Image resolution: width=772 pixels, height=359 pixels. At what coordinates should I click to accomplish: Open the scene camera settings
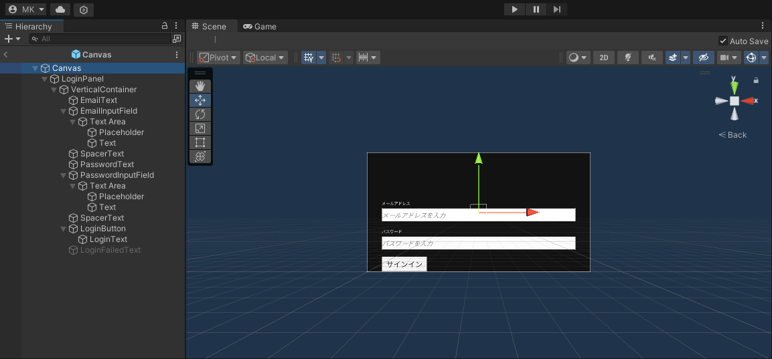coord(728,57)
